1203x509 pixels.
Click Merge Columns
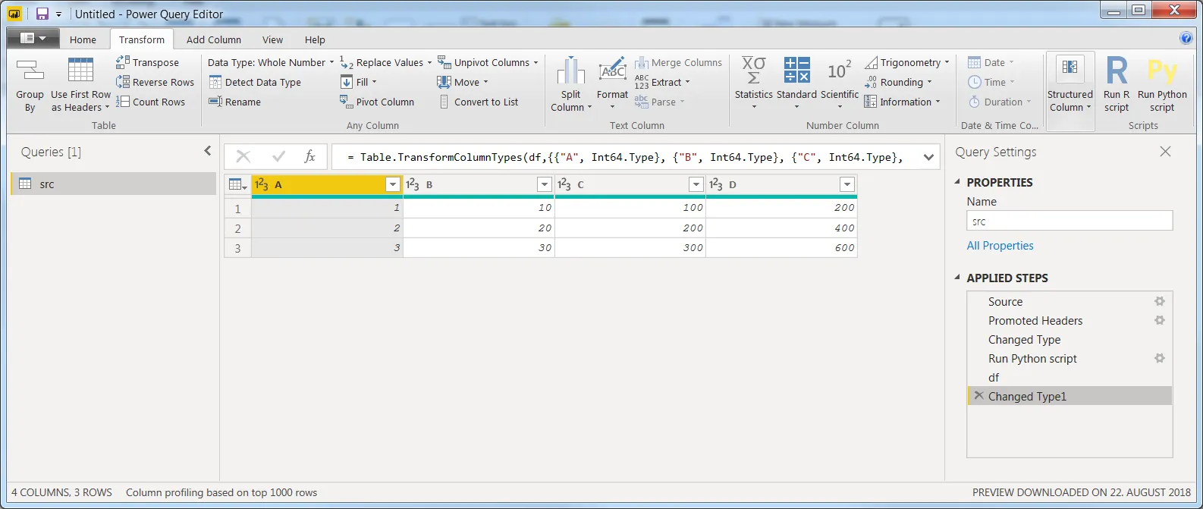point(678,62)
